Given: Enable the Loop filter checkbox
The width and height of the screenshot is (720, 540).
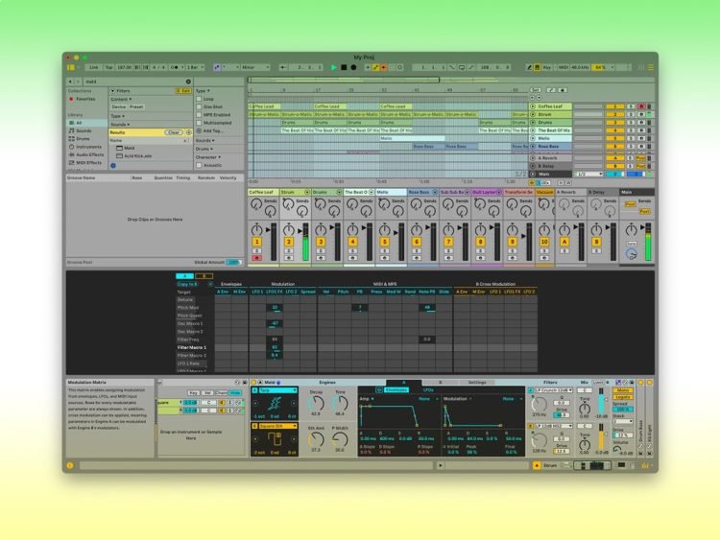Looking at the screenshot, I should coord(200,99).
